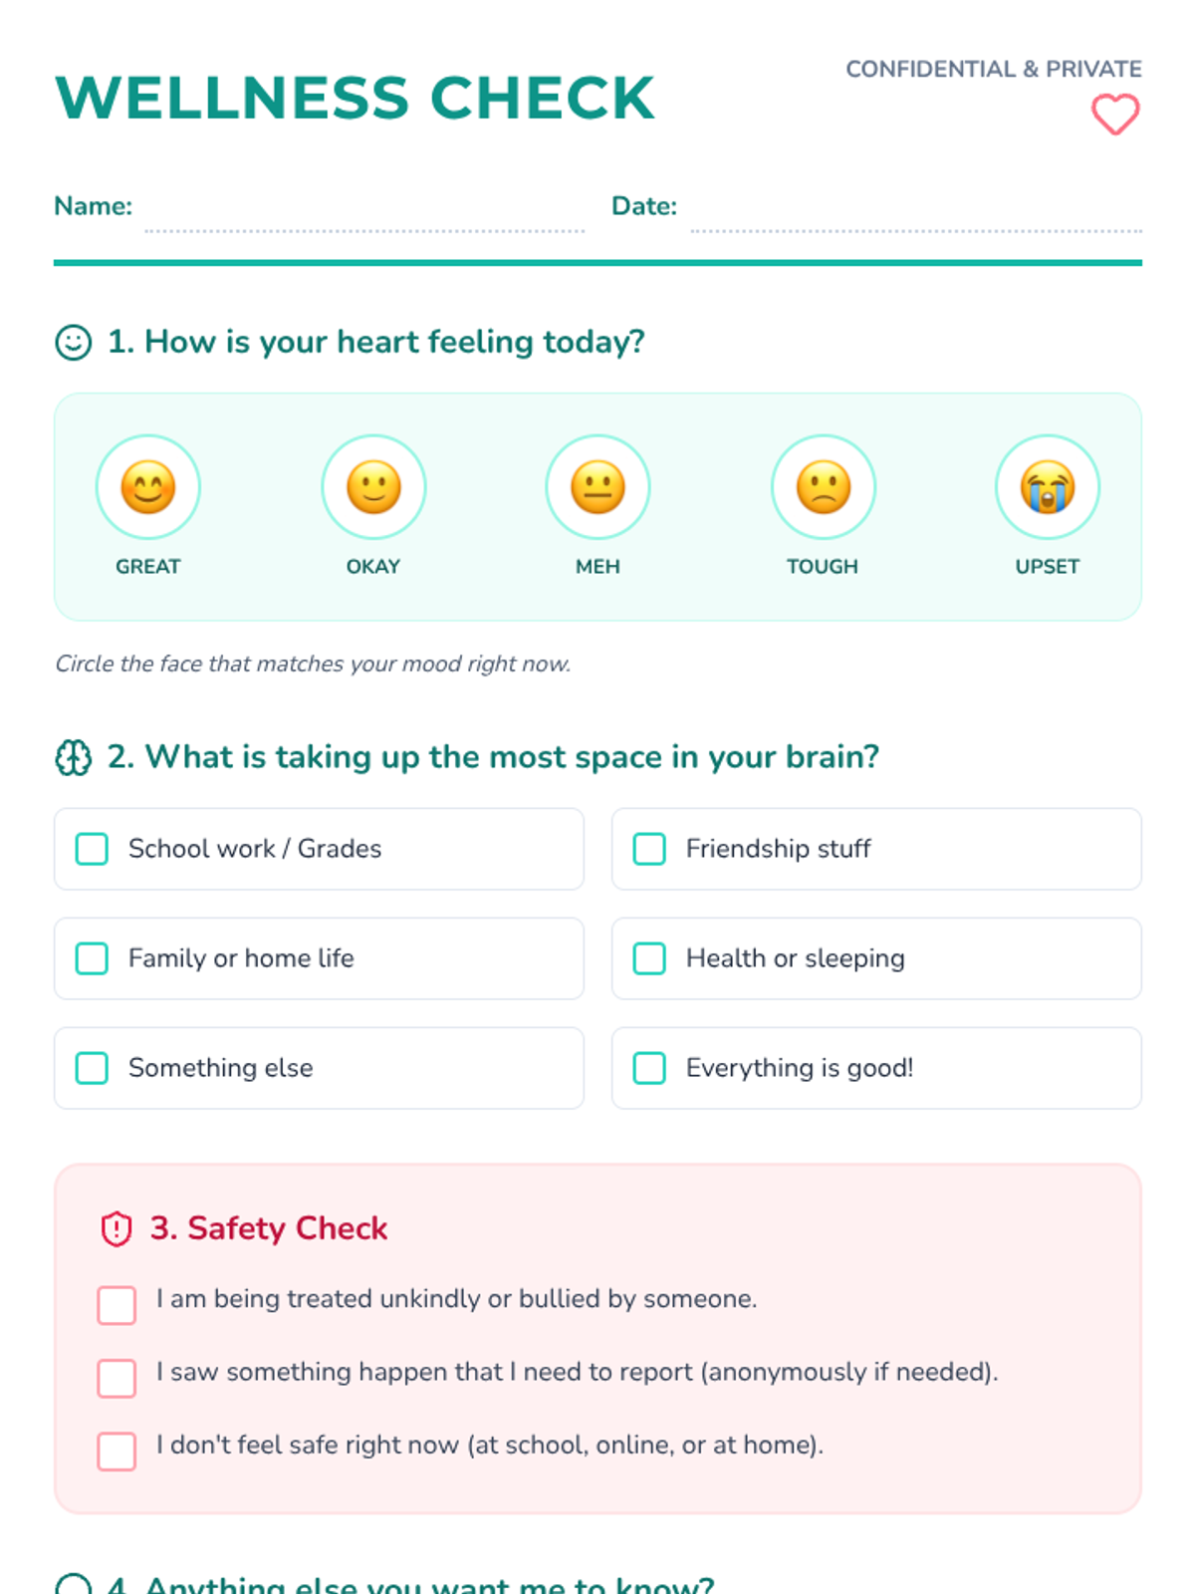This screenshot has height=1594, width=1195.
Task: Check the School work / Grades box
Action: [93, 849]
